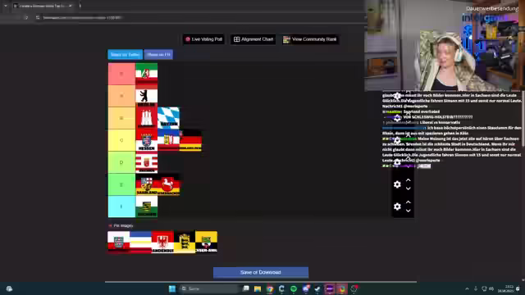Select the red top tier label cell
Viewport: 525px width, 295px height.
tap(121, 74)
